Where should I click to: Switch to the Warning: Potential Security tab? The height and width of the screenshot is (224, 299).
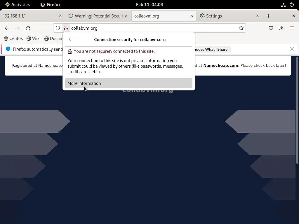(98, 16)
